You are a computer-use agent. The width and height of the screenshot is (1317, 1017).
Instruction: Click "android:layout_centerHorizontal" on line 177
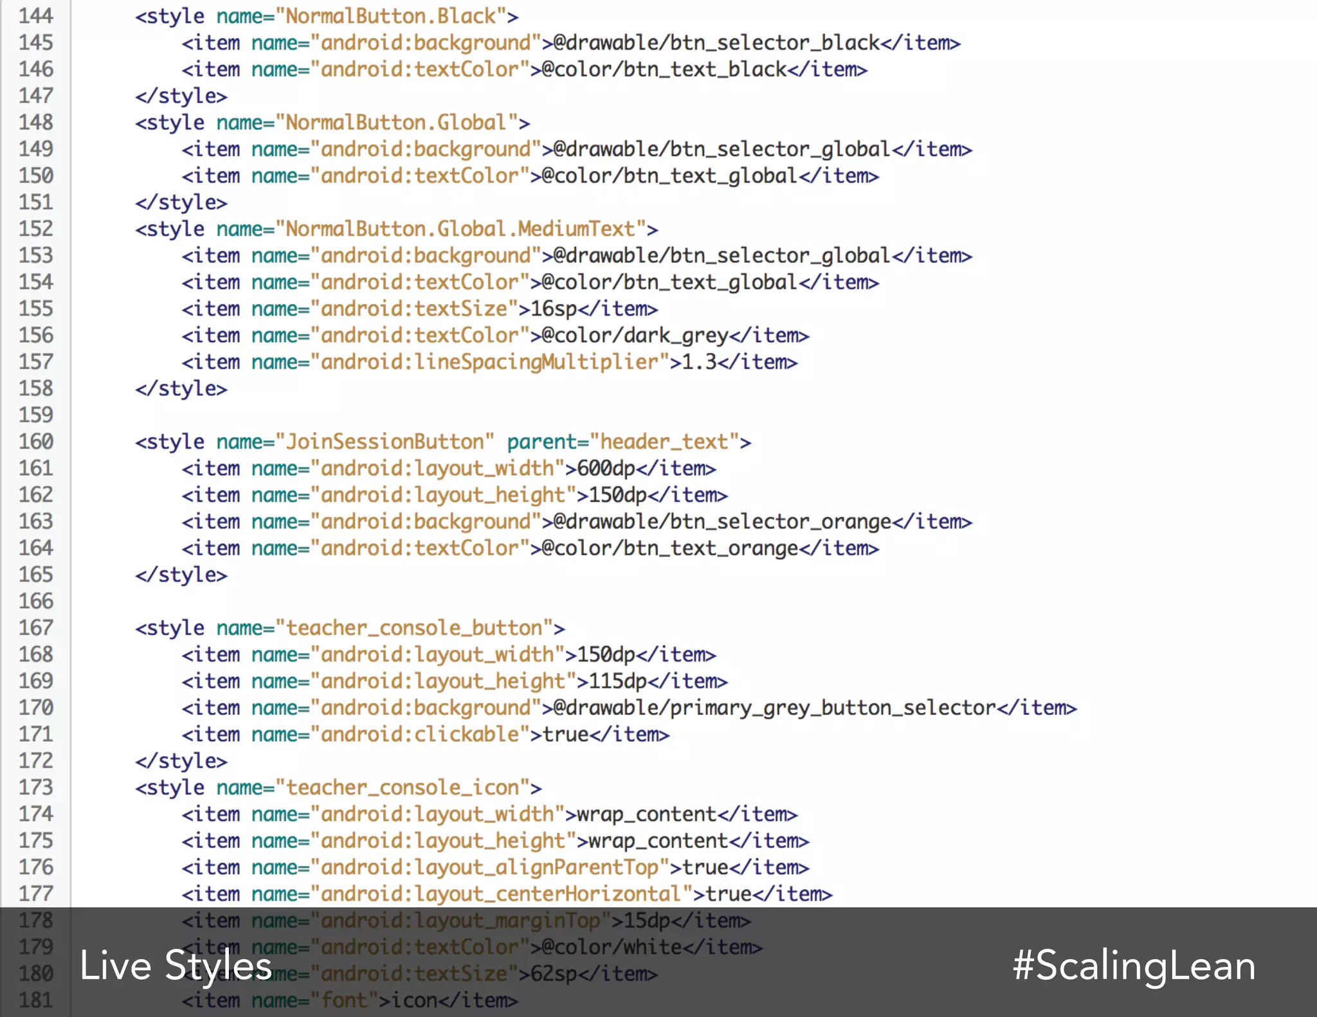pos(501,894)
